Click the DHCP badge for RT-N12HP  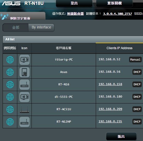pos(137,122)
